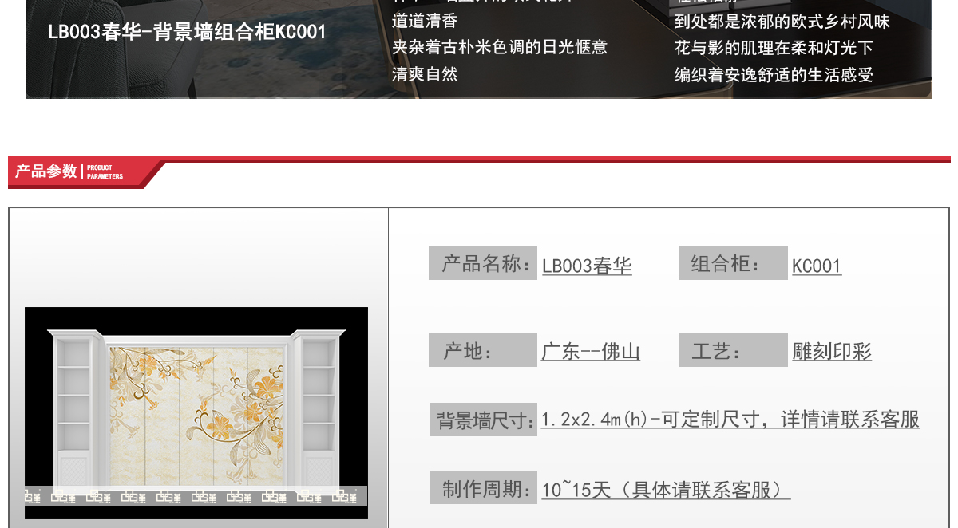
Task: Select the 工艺 label
Action: pyautogui.click(x=734, y=350)
